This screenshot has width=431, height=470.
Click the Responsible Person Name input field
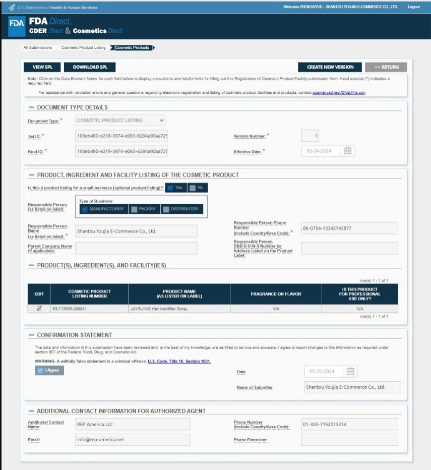pyautogui.click(x=136, y=231)
